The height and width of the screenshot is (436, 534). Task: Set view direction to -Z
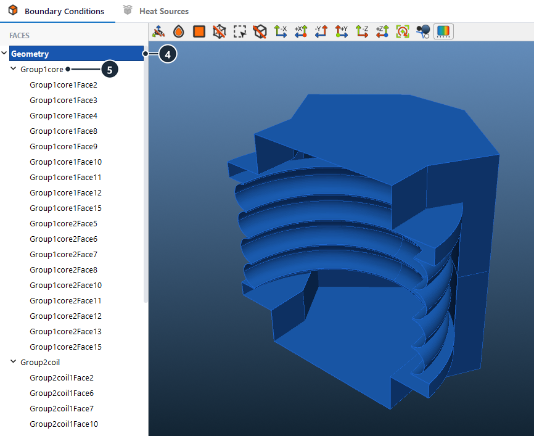362,31
